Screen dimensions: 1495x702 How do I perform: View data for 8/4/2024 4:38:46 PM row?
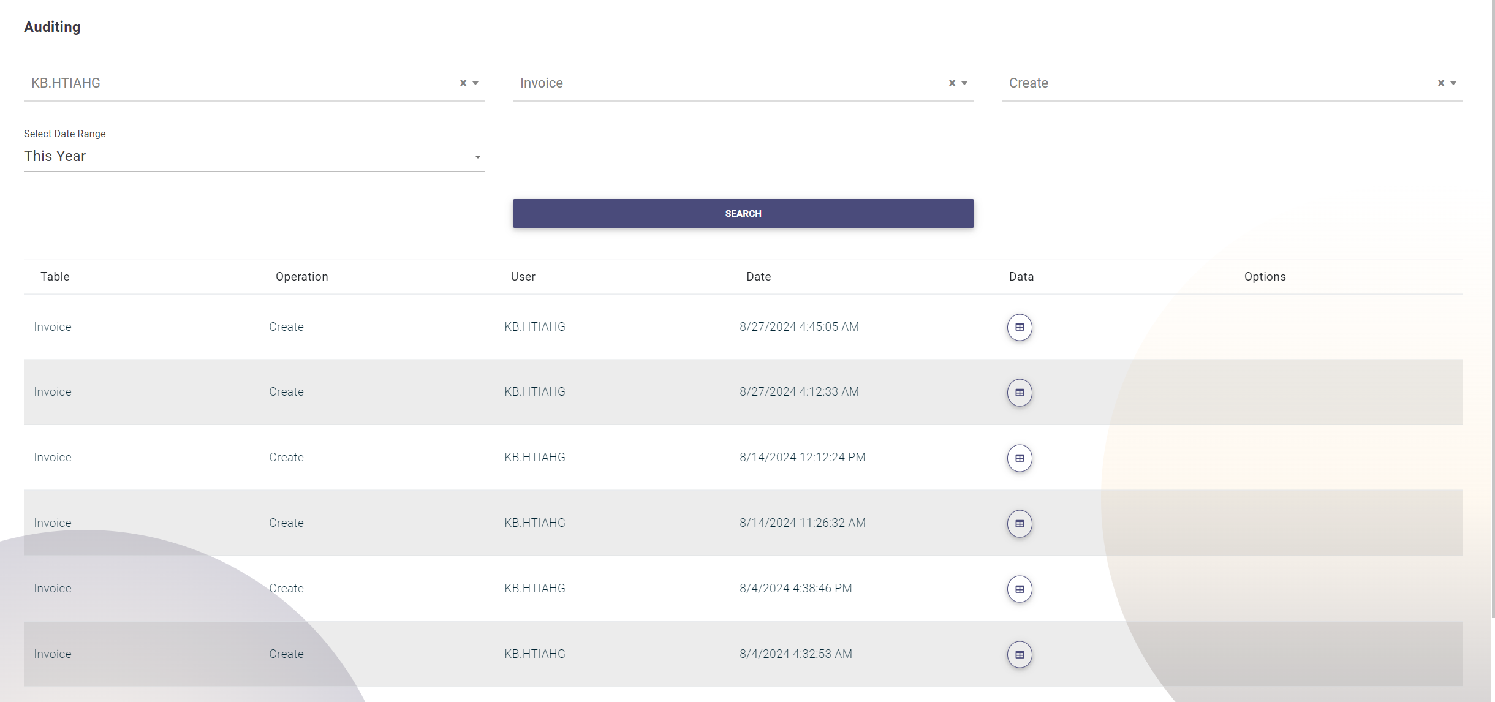click(1020, 589)
